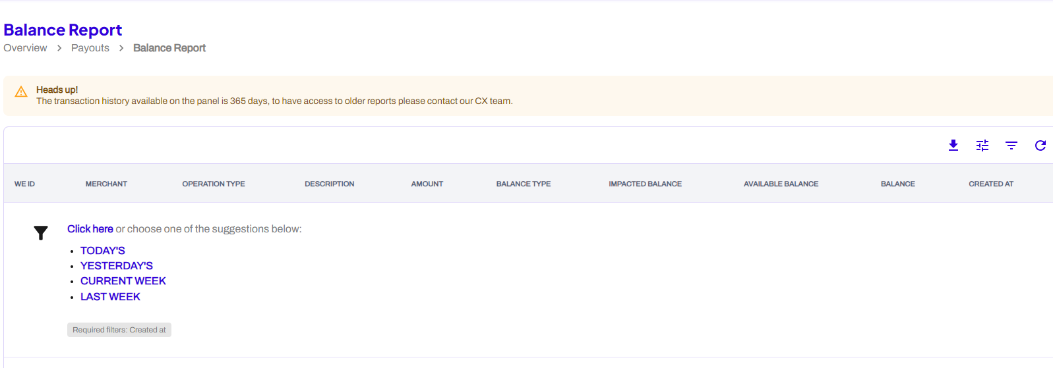1053x368 pixels.
Task: Navigate to Payouts breadcrumb
Action: [90, 48]
